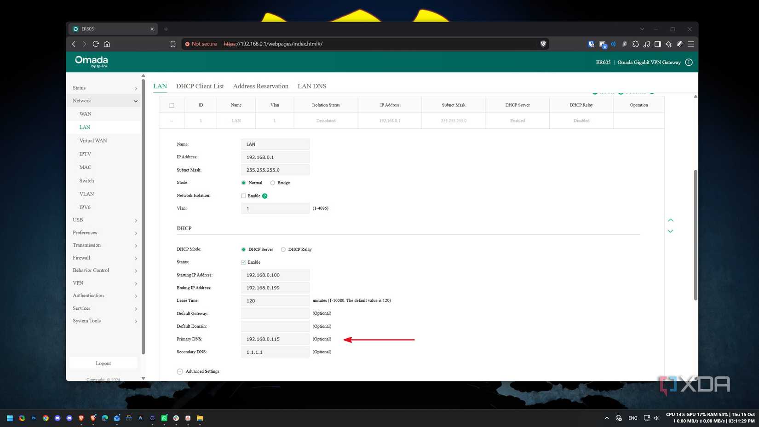
Task: Select DHCP Relay mode radio button
Action: [283, 249]
